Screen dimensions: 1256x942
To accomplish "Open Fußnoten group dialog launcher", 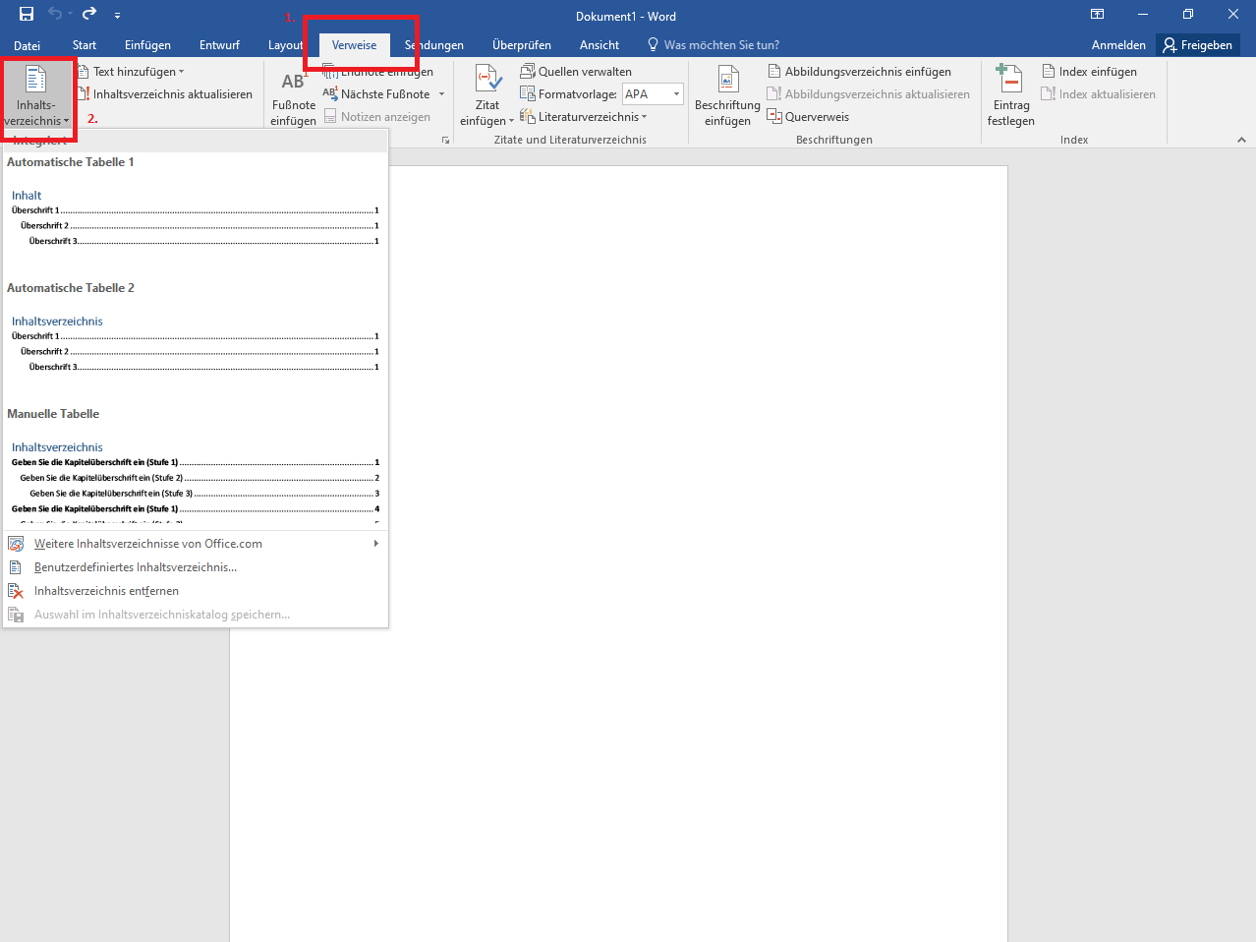I will 445,141.
